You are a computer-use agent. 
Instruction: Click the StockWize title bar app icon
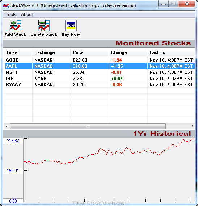pos(6,5)
